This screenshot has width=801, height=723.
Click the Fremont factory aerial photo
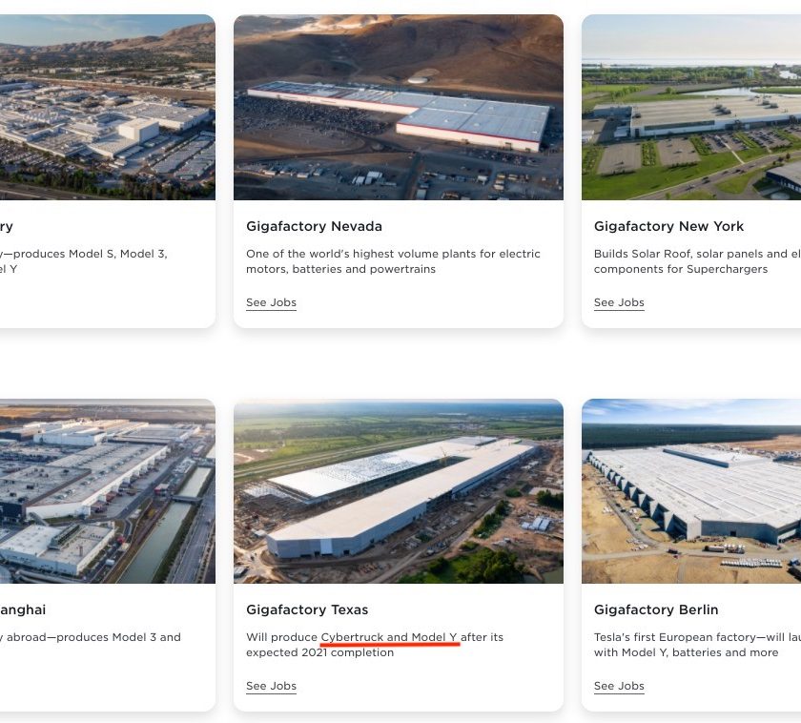coord(107,107)
